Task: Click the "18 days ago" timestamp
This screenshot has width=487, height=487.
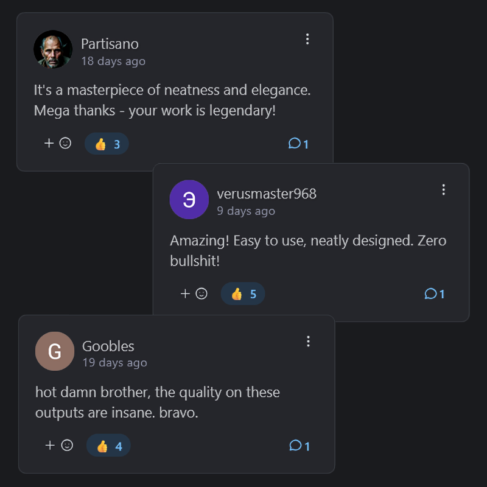Action: [x=113, y=61]
